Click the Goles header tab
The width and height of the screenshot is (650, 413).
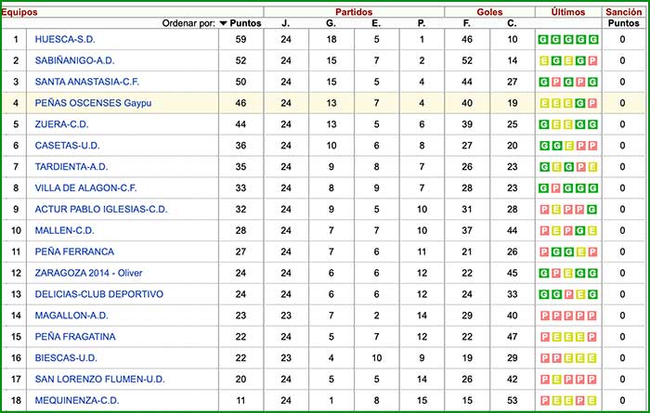489,11
